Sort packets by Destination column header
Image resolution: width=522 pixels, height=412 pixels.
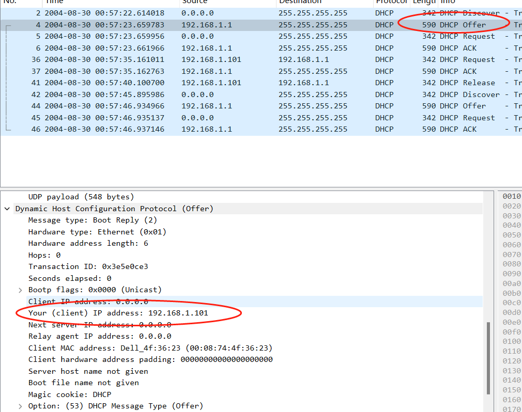(x=300, y=2)
